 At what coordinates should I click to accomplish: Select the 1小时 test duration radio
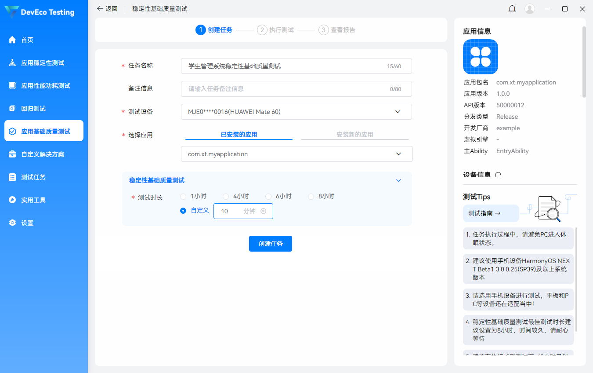tap(183, 197)
